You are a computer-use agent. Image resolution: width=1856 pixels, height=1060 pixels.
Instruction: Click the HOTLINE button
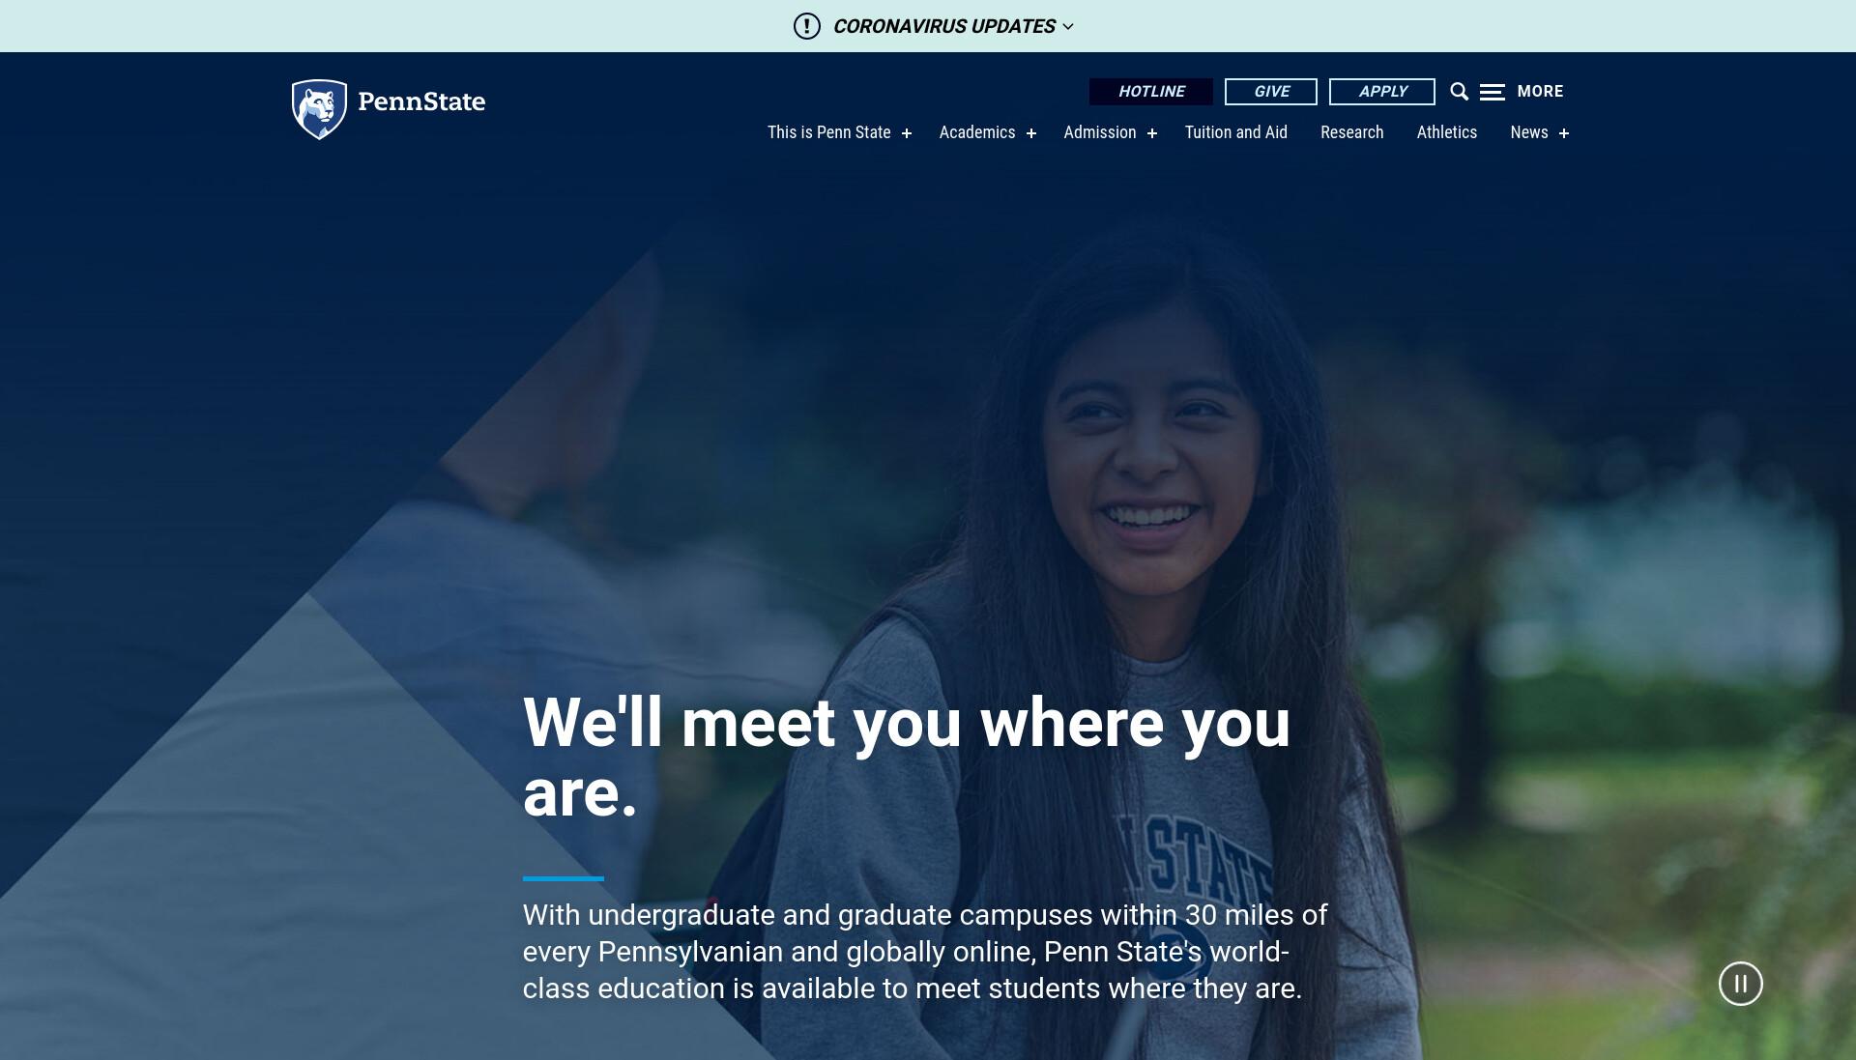(1150, 92)
